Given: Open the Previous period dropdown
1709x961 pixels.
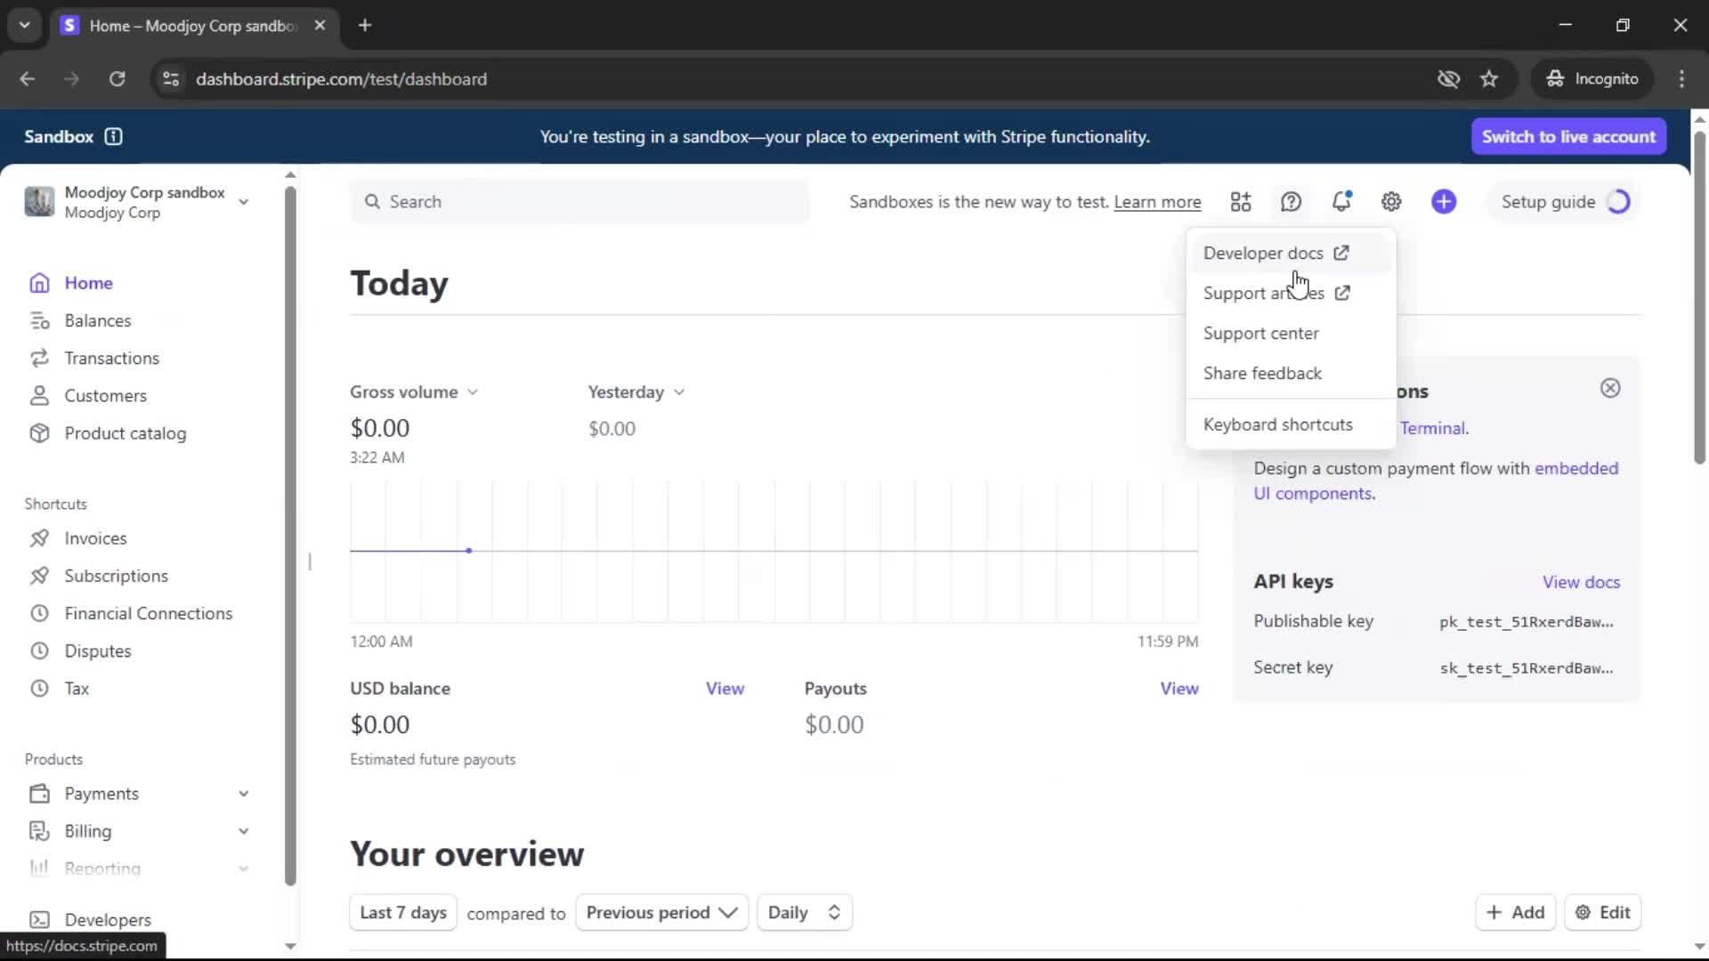Looking at the screenshot, I should coord(661,913).
